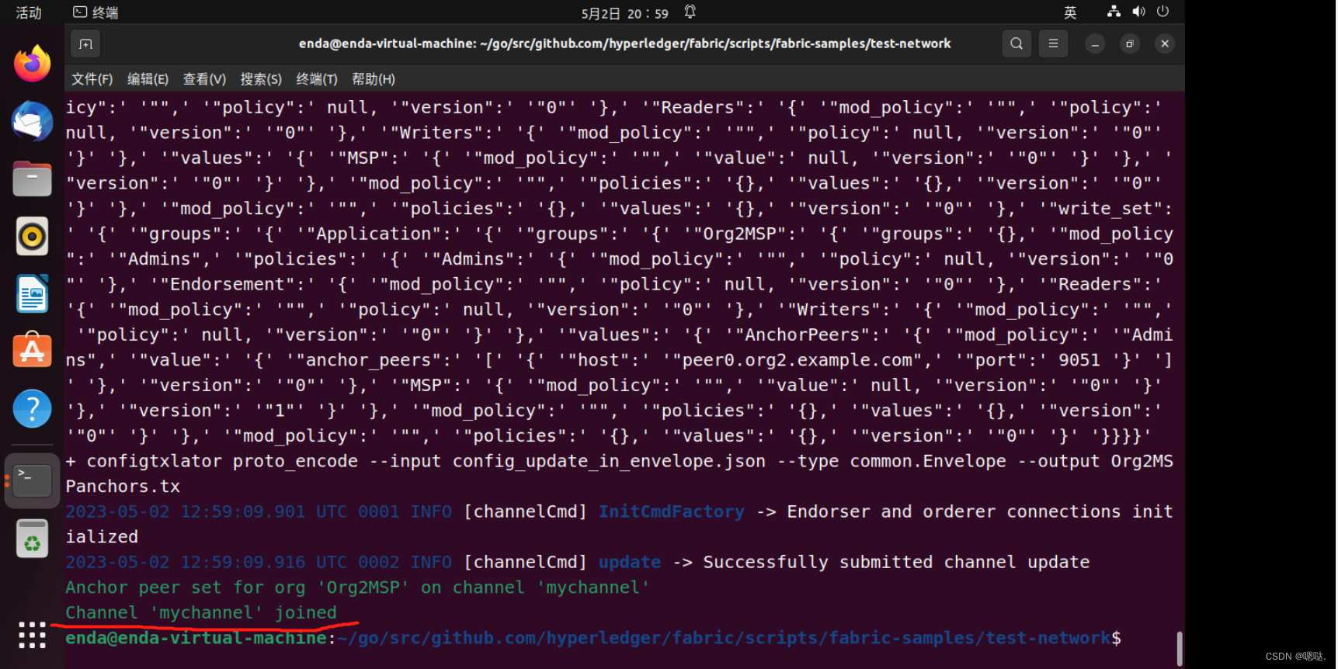Open the notification bell in top bar
1338x669 pixels.
click(x=690, y=12)
